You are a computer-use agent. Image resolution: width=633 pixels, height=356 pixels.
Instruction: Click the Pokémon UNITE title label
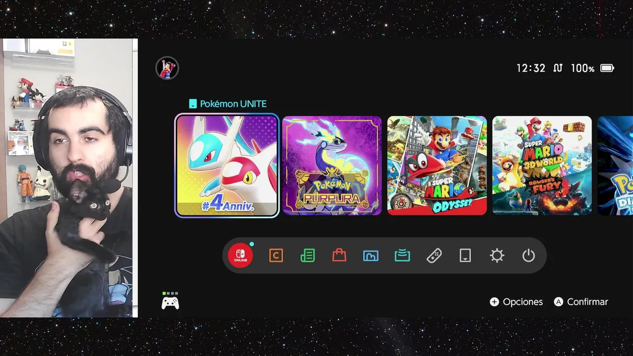tap(233, 104)
